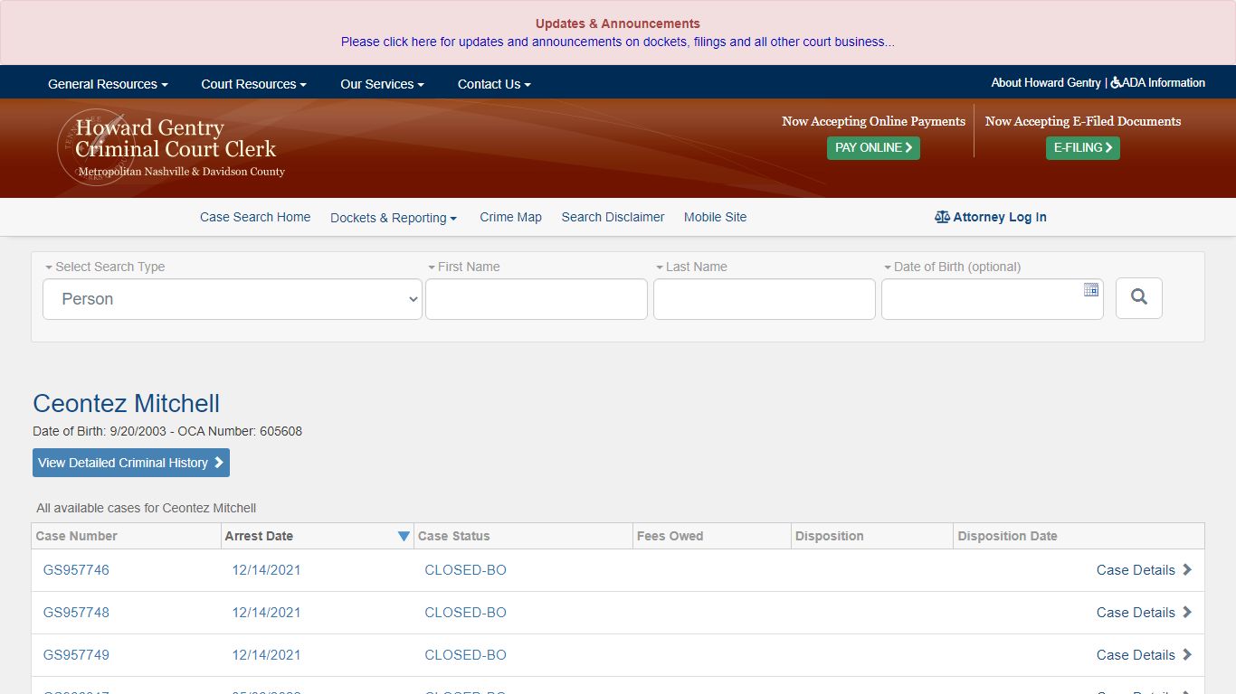Open Case Details for GS957749
This screenshot has width=1236, height=694.
click(x=1144, y=655)
